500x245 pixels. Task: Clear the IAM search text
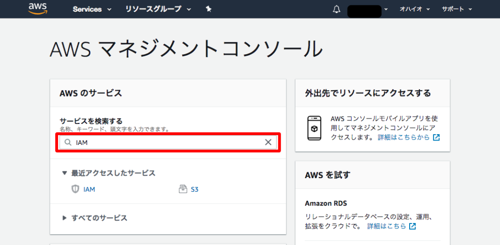[268, 143]
